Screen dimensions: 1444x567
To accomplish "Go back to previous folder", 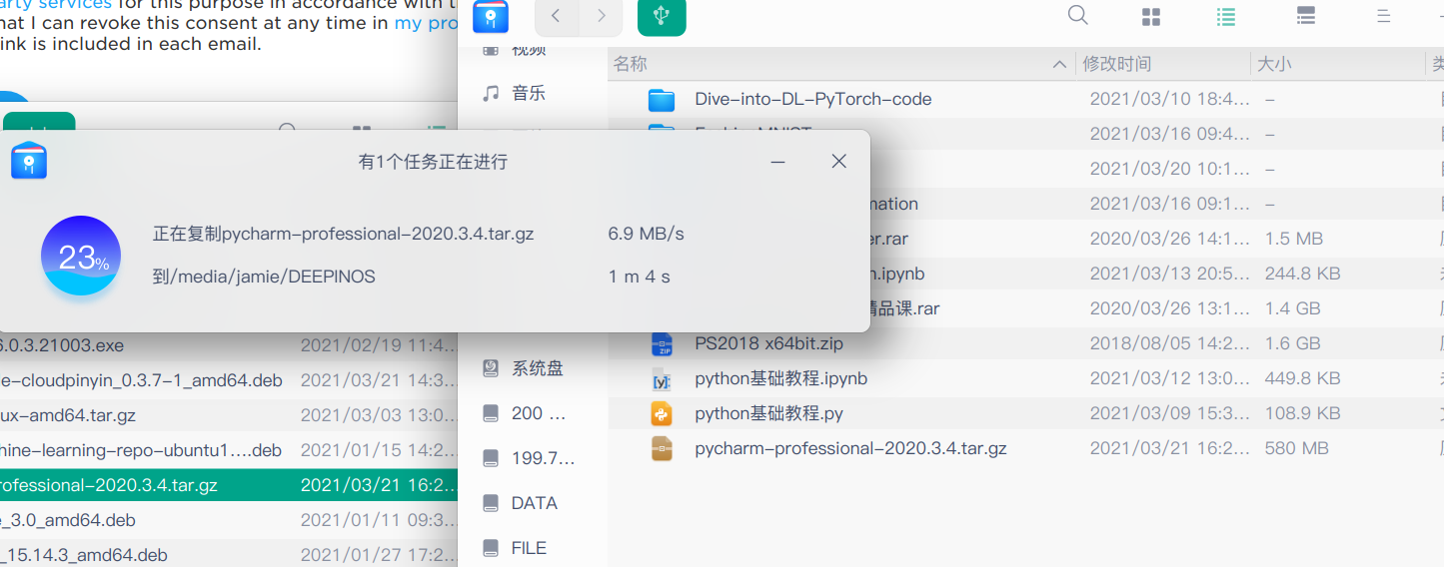I will click(557, 16).
